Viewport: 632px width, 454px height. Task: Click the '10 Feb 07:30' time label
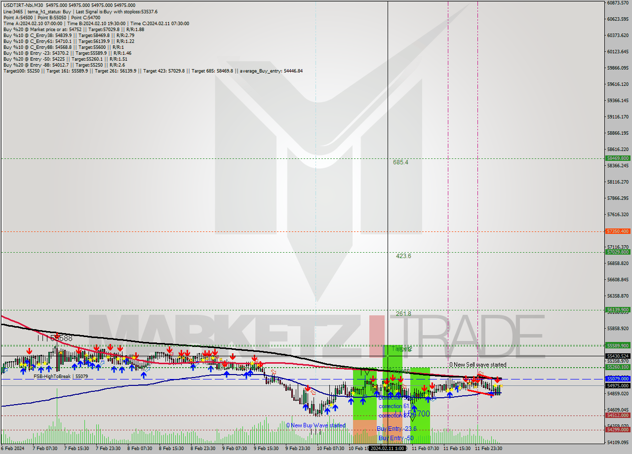[330, 449]
